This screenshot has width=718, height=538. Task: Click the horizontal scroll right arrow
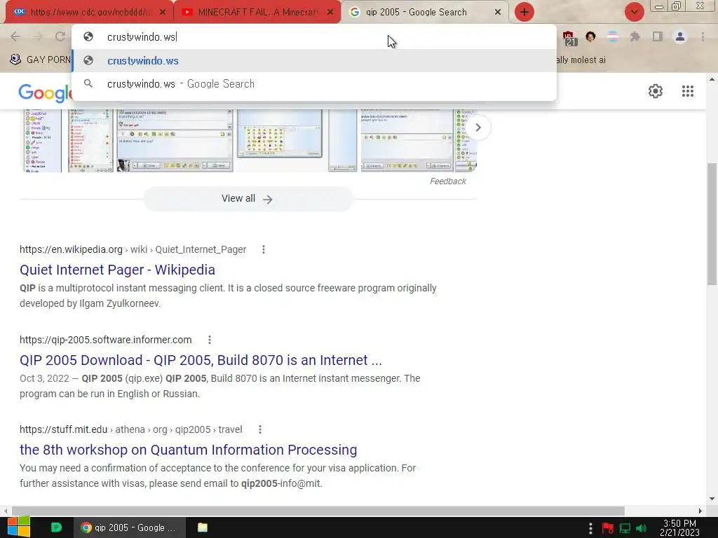point(700,511)
